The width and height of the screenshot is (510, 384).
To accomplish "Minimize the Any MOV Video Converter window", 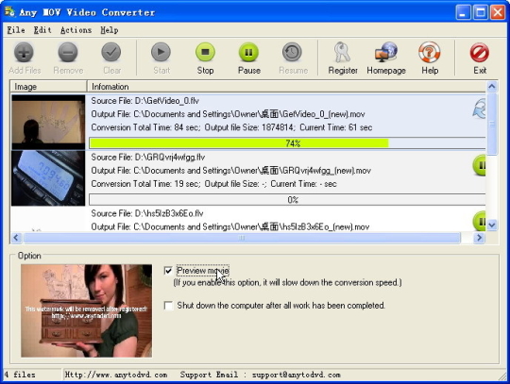I will click(463, 12).
